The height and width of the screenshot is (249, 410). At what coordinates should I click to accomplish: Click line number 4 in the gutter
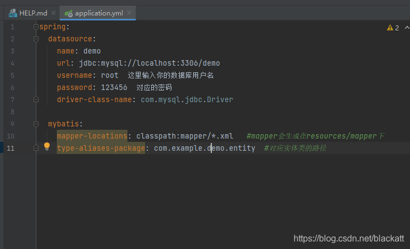pyautogui.click(x=12, y=63)
